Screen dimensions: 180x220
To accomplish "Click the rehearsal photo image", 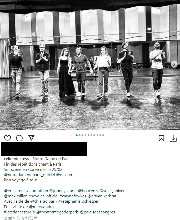I will click(x=90, y=65).
